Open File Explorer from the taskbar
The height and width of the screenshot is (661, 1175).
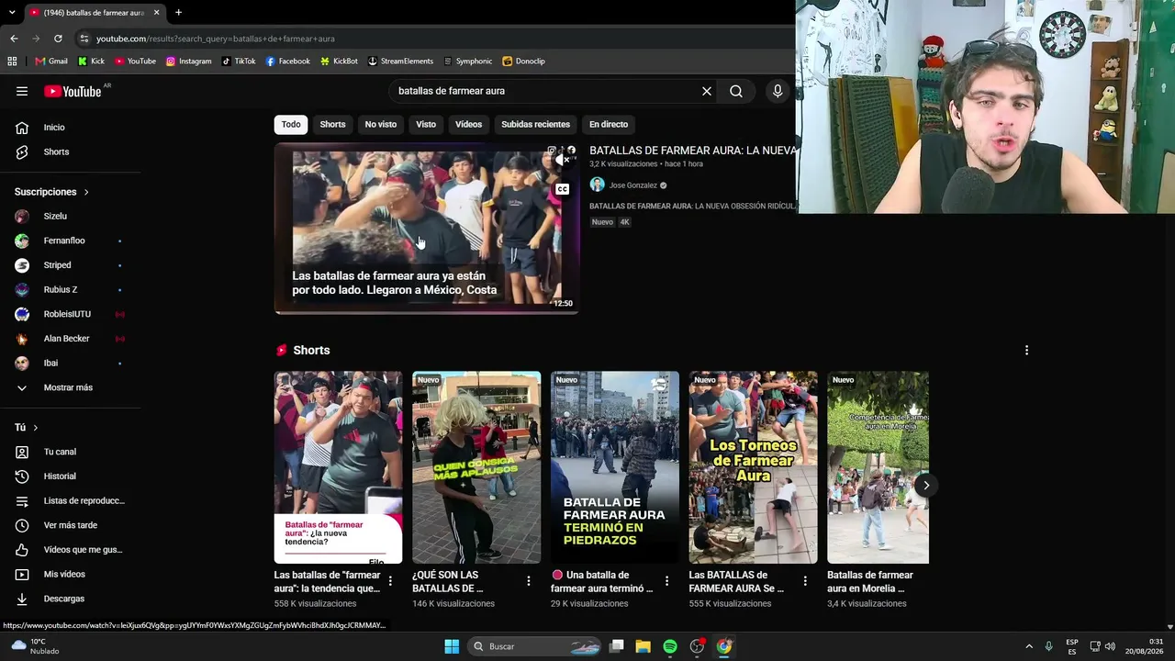(643, 646)
